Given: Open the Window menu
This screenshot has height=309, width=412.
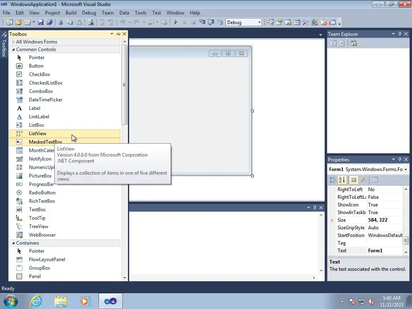Looking at the screenshot, I should pyautogui.click(x=175, y=12).
